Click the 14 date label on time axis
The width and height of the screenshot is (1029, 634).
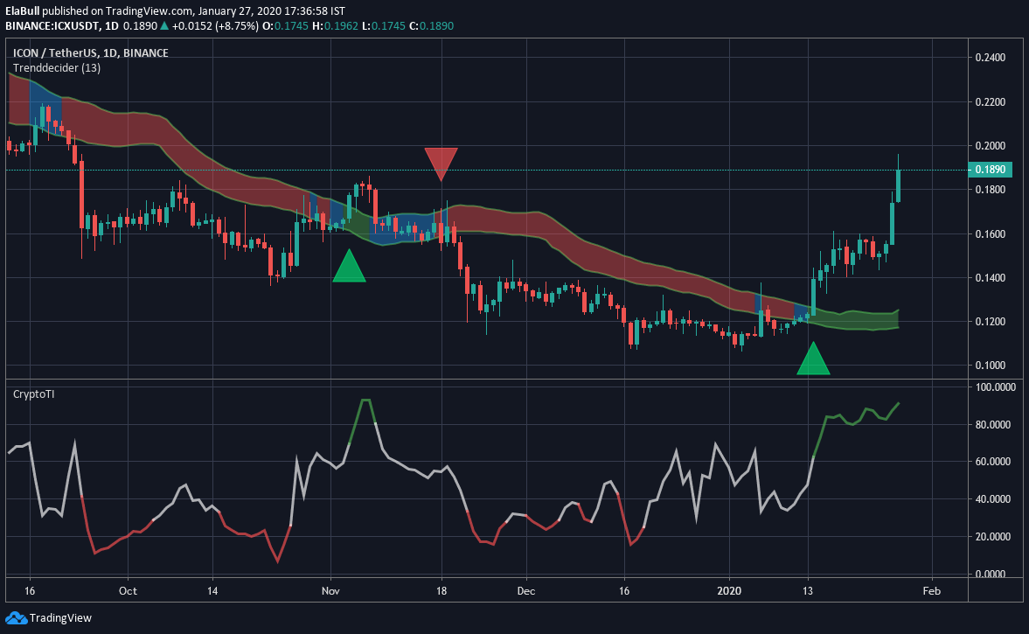212,590
